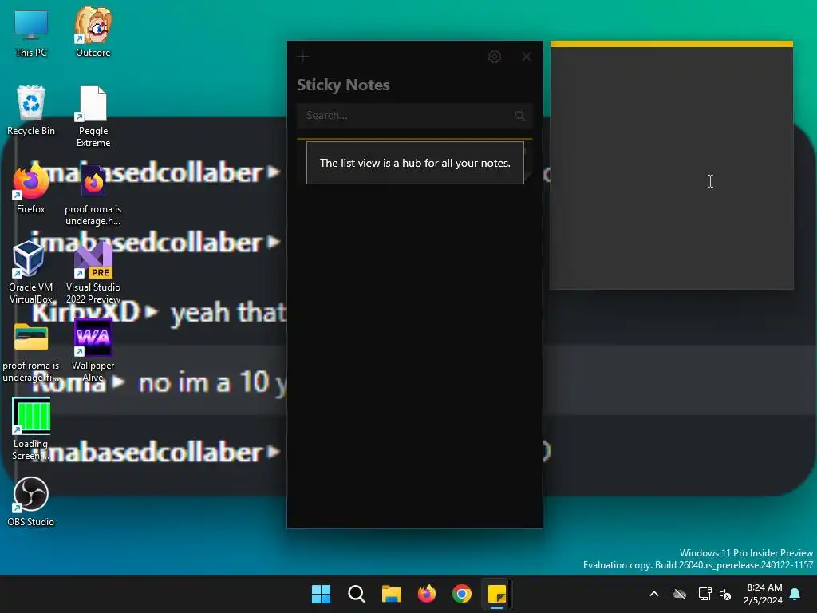Viewport: 817px width, 613px height.
Task: Open the network status tray icon
Action: point(705,594)
